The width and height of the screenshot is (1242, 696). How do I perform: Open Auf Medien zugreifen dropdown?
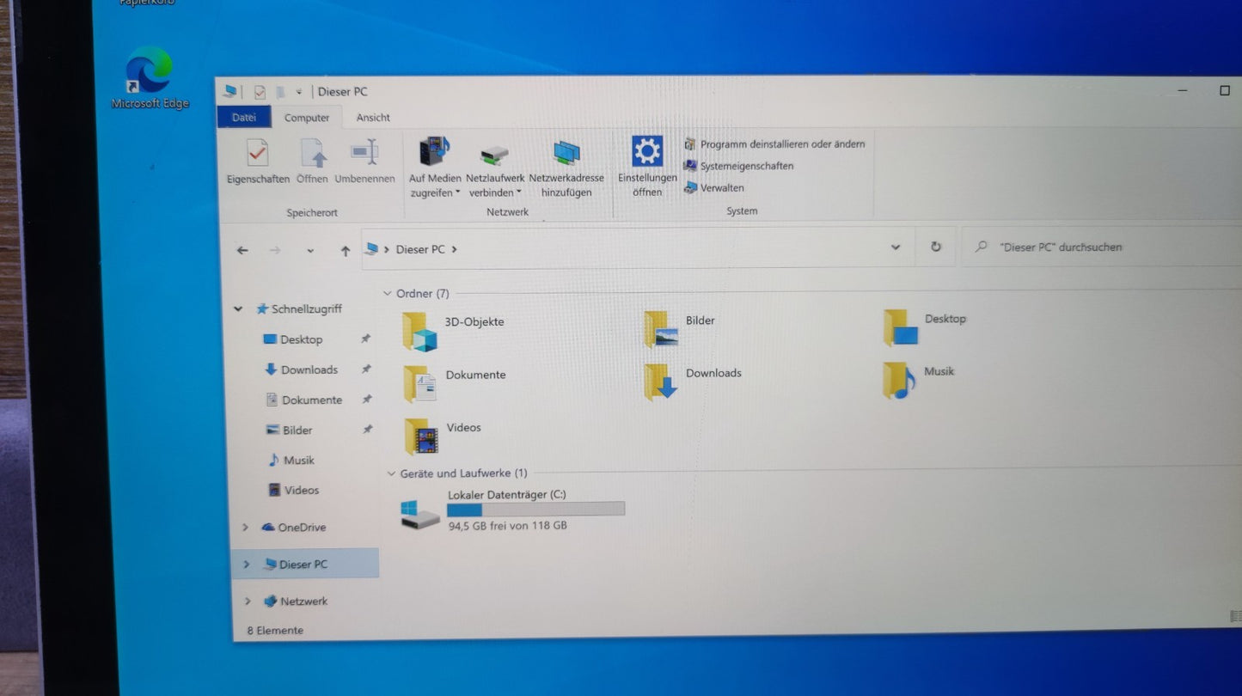[x=435, y=168]
